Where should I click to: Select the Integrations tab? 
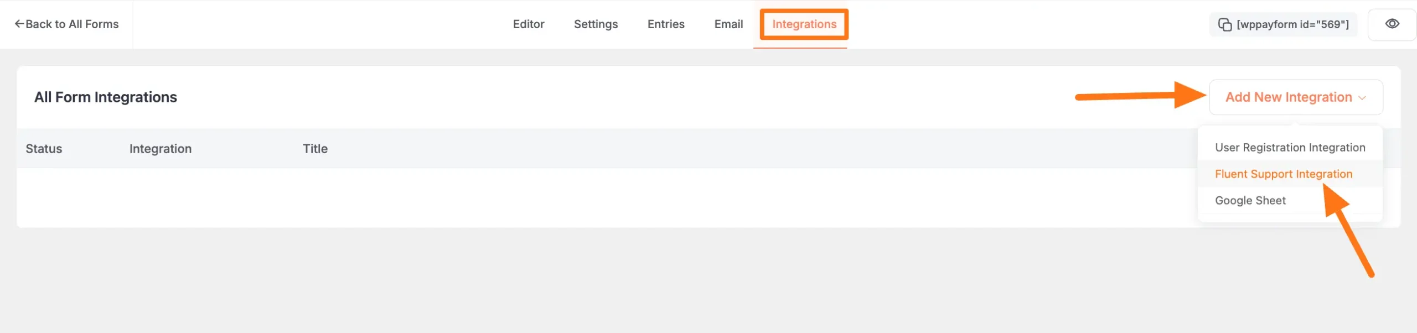pyautogui.click(x=803, y=24)
